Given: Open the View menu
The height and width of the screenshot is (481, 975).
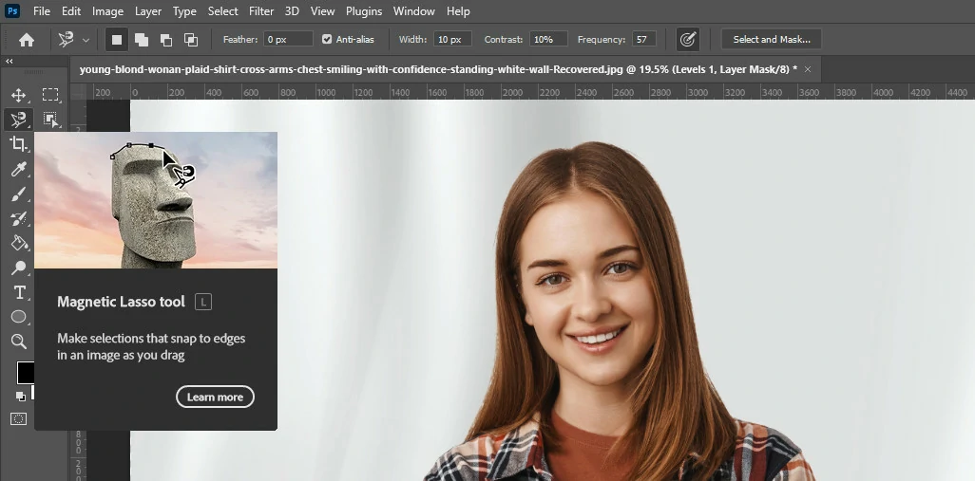Looking at the screenshot, I should pyautogui.click(x=322, y=11).
